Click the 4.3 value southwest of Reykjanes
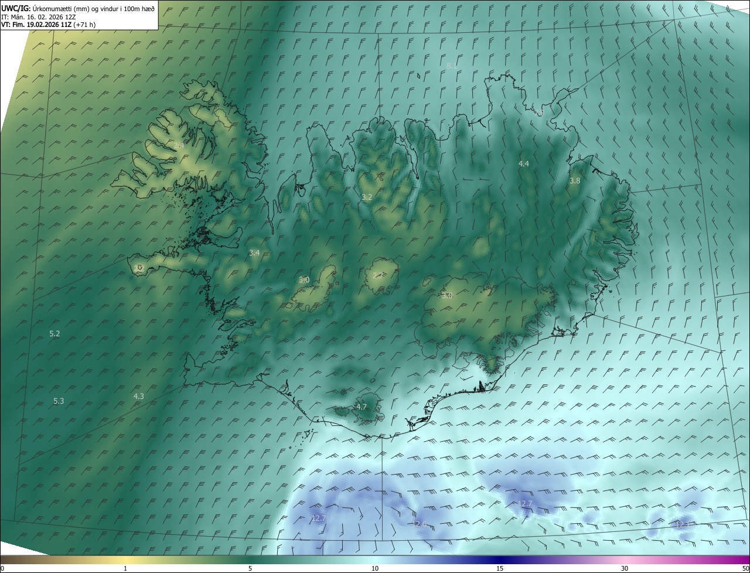The image size is (750, 573). coord(139,397)
